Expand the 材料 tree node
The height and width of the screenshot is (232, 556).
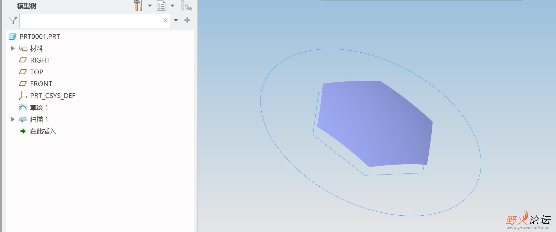point(13,48)
